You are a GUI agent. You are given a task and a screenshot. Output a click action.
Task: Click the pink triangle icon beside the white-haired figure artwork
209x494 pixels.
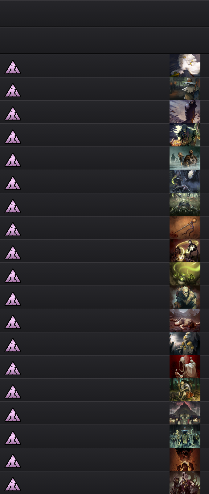point(13,67)
